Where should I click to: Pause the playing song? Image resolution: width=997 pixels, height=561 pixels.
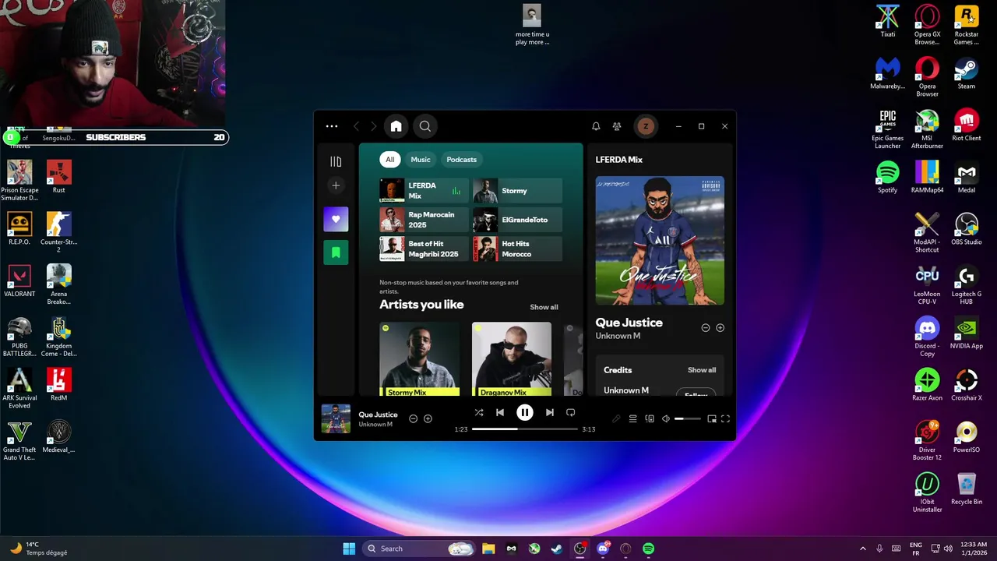525,413
